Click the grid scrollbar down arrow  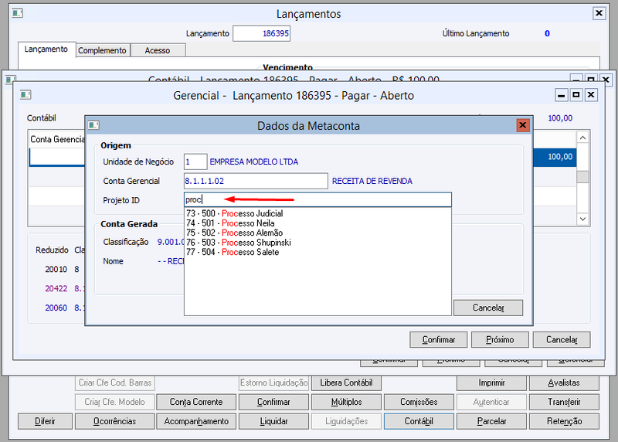[583, 219]
